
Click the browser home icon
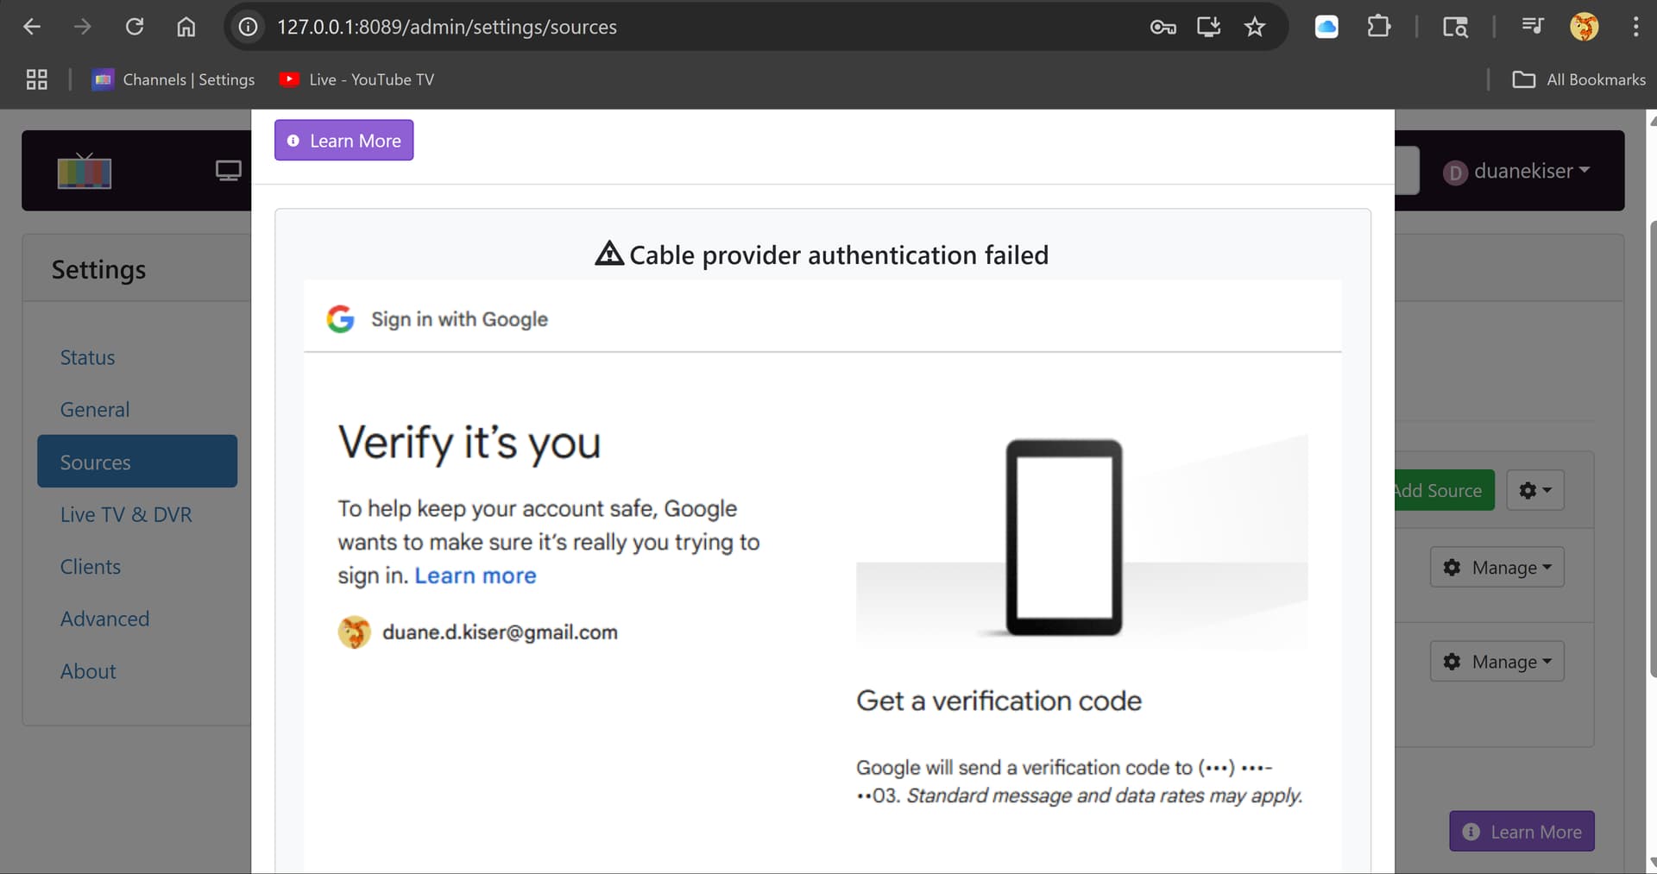(x=186, y=27)
